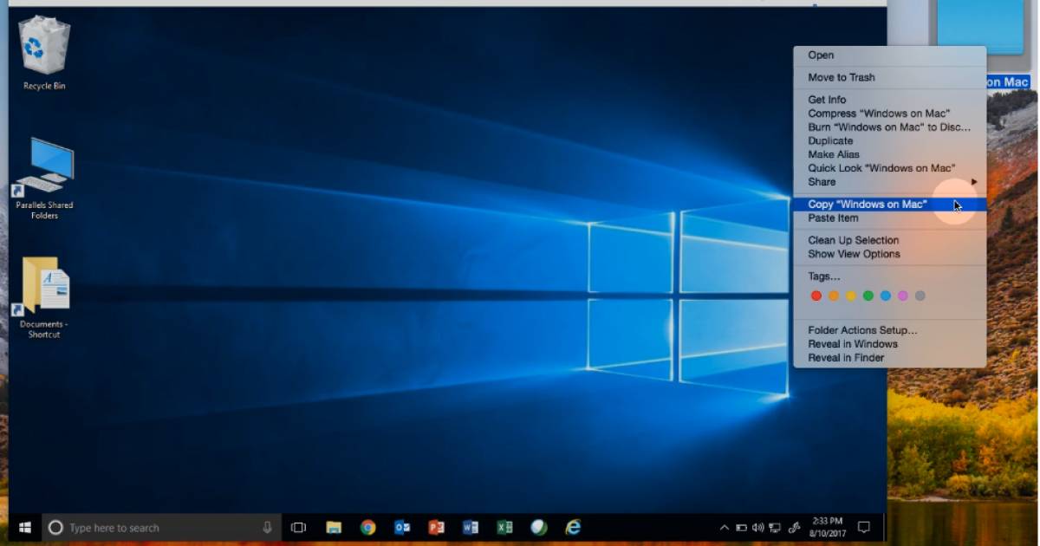The height and width of the screenshot is (546, 1040).
Task: Launch Word from the taskbar
Action: tap(471, 527)
